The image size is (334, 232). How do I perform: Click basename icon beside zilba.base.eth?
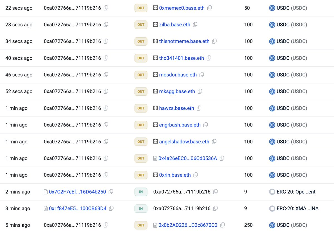coord(156,24)
